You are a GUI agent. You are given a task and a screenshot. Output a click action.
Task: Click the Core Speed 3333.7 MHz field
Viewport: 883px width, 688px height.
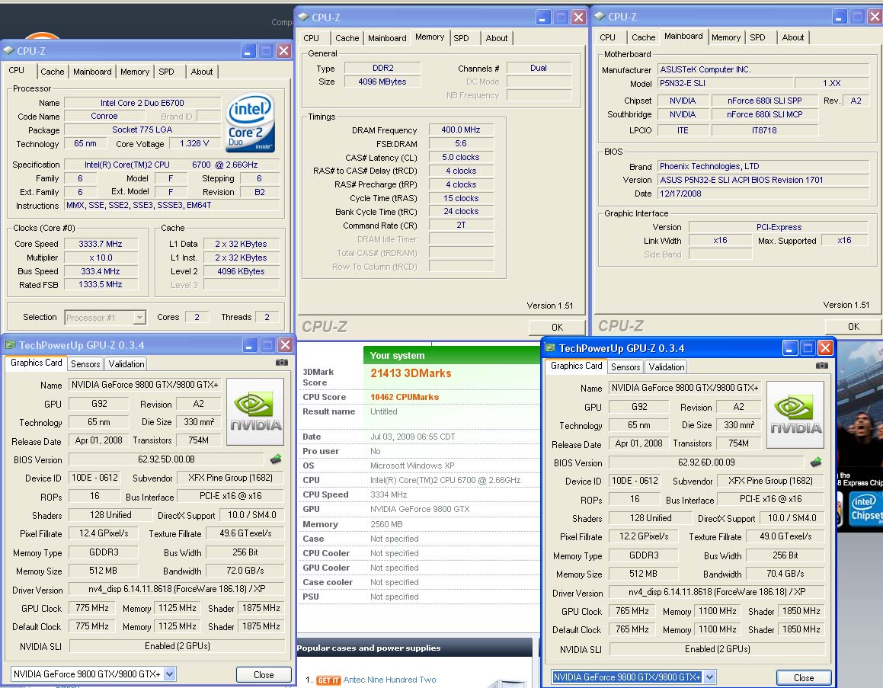pyautogui.click(x=101, y=244)
